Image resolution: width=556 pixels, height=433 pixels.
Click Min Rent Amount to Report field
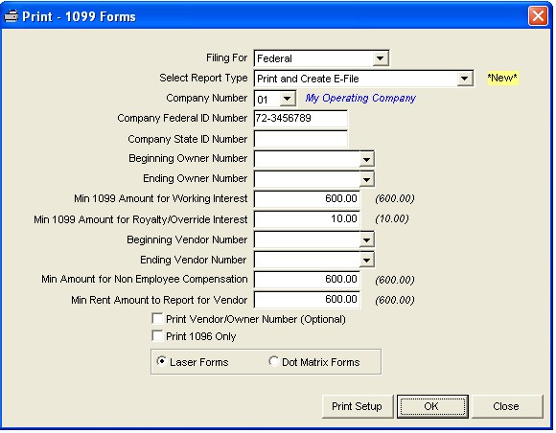coord(307,300)
